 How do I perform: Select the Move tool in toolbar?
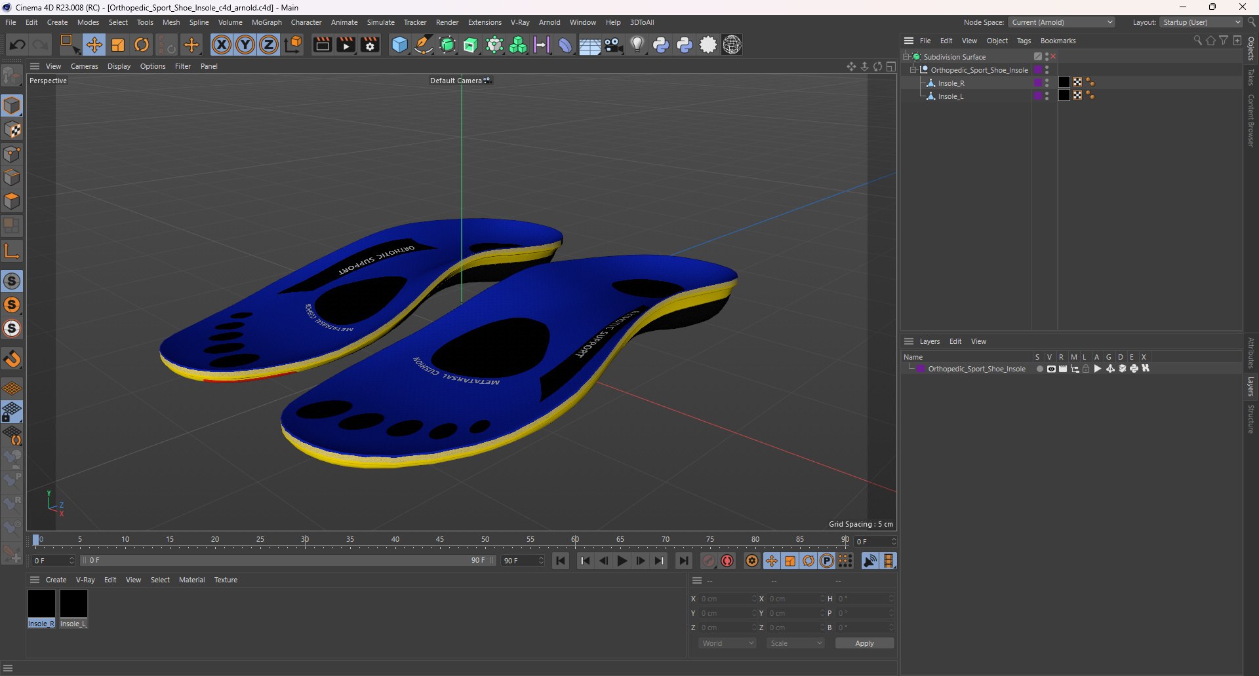(x=94, y=45)
